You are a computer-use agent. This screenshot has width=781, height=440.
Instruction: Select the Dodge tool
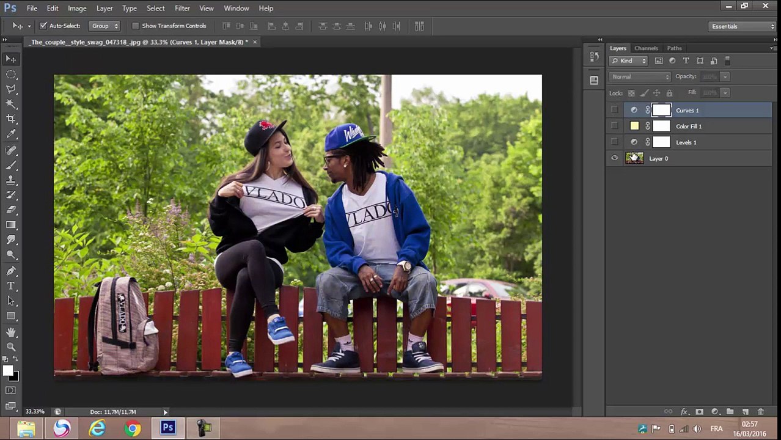[x=11, y=255]
